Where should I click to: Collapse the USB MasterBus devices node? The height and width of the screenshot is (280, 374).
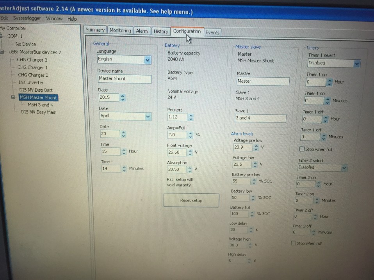tap(2, 52)
